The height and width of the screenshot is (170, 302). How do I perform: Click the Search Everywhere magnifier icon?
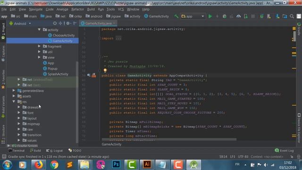(x=292, y=17)
